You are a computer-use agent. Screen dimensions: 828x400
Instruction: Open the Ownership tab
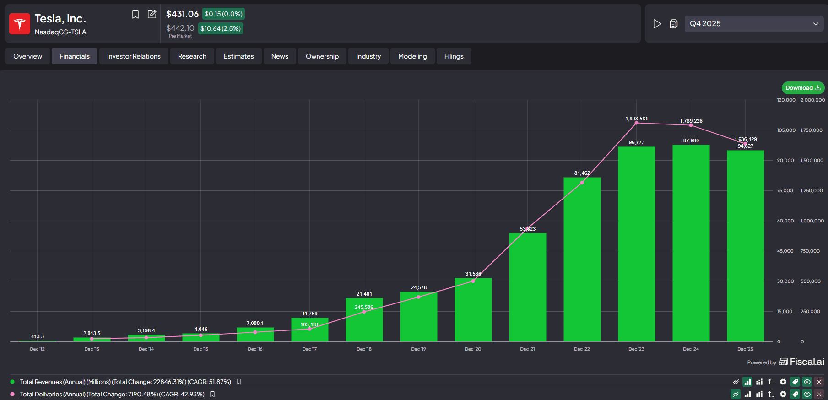322,56
